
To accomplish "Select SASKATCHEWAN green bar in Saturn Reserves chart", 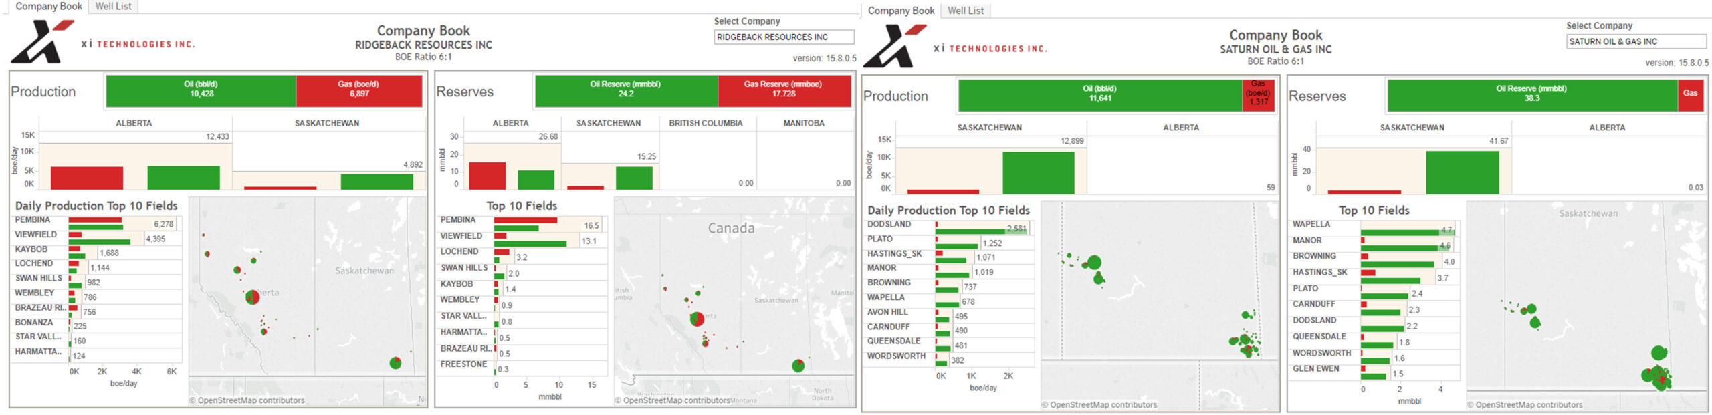I will click(1463, 172).
